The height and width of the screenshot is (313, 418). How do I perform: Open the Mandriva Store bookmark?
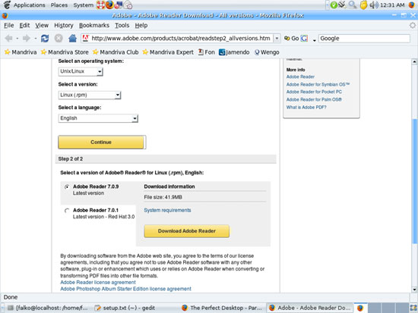[x=65, y=52]
